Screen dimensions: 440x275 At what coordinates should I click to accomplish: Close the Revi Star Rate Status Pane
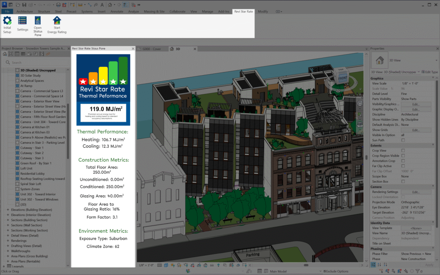[132, 49]
